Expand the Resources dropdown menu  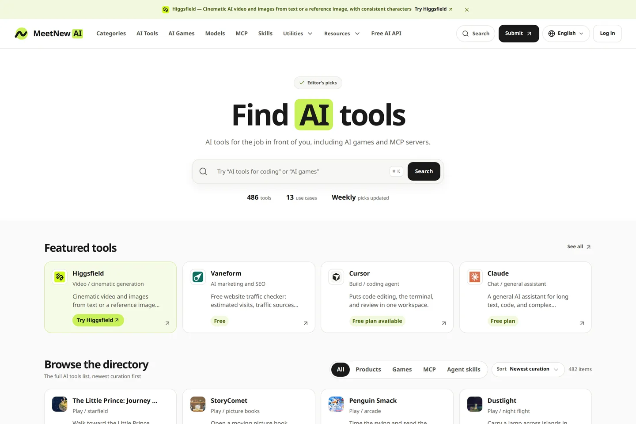342,34
